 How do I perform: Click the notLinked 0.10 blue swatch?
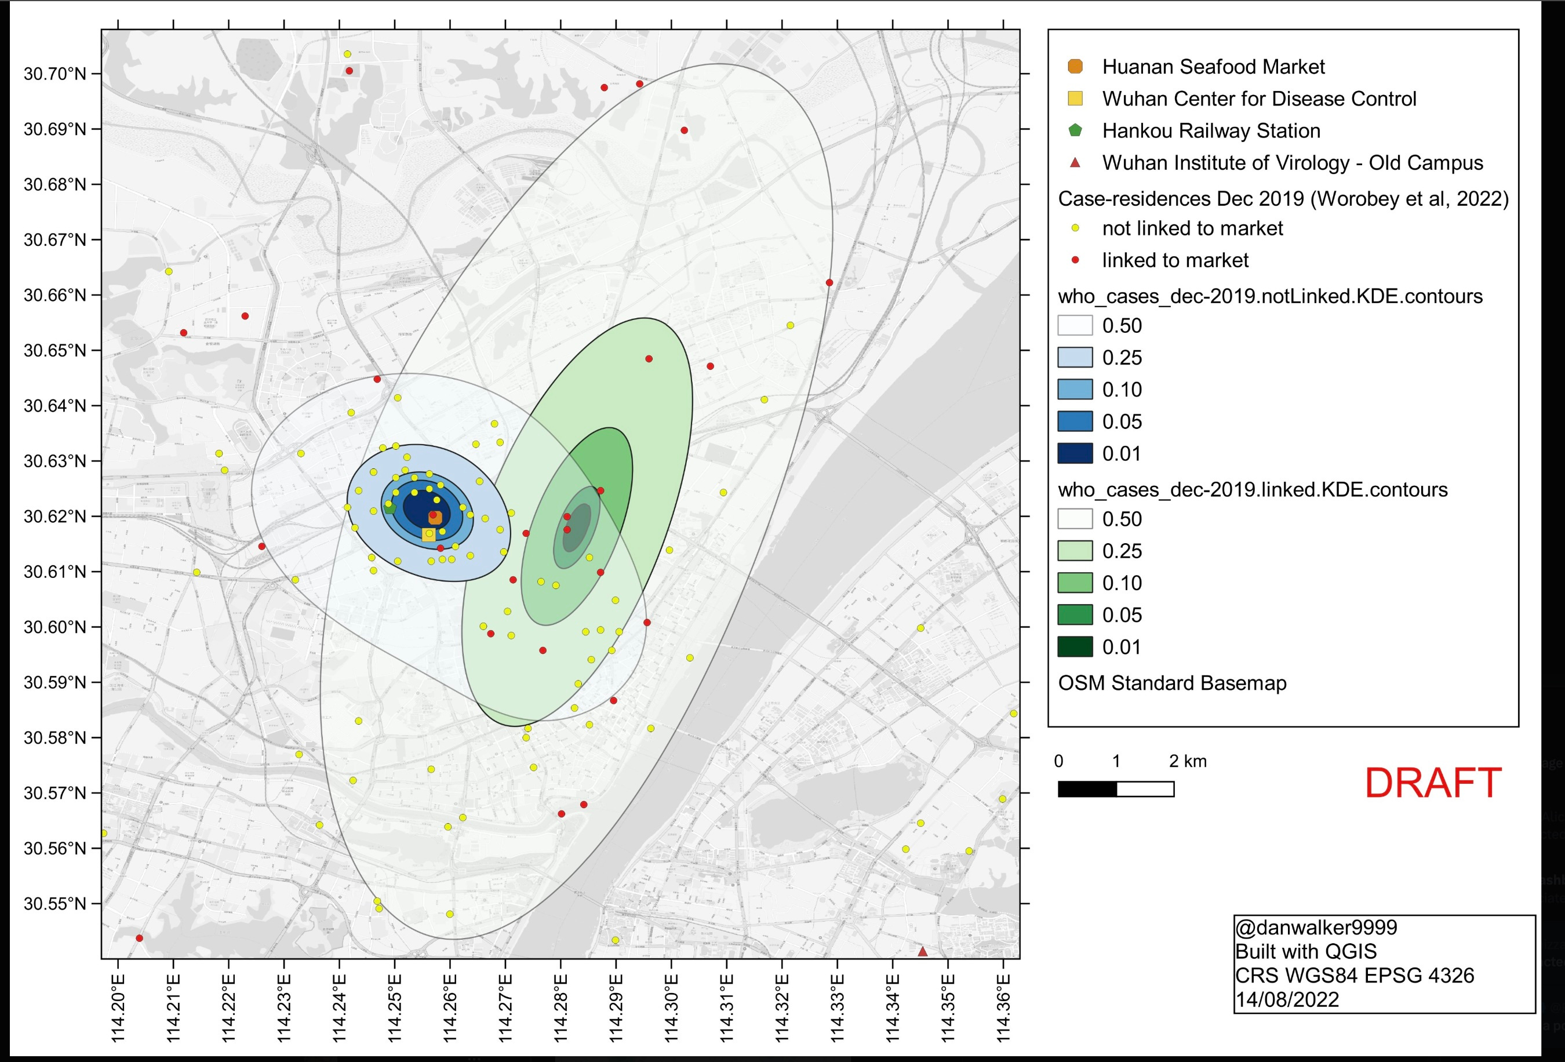point(1075,389)
